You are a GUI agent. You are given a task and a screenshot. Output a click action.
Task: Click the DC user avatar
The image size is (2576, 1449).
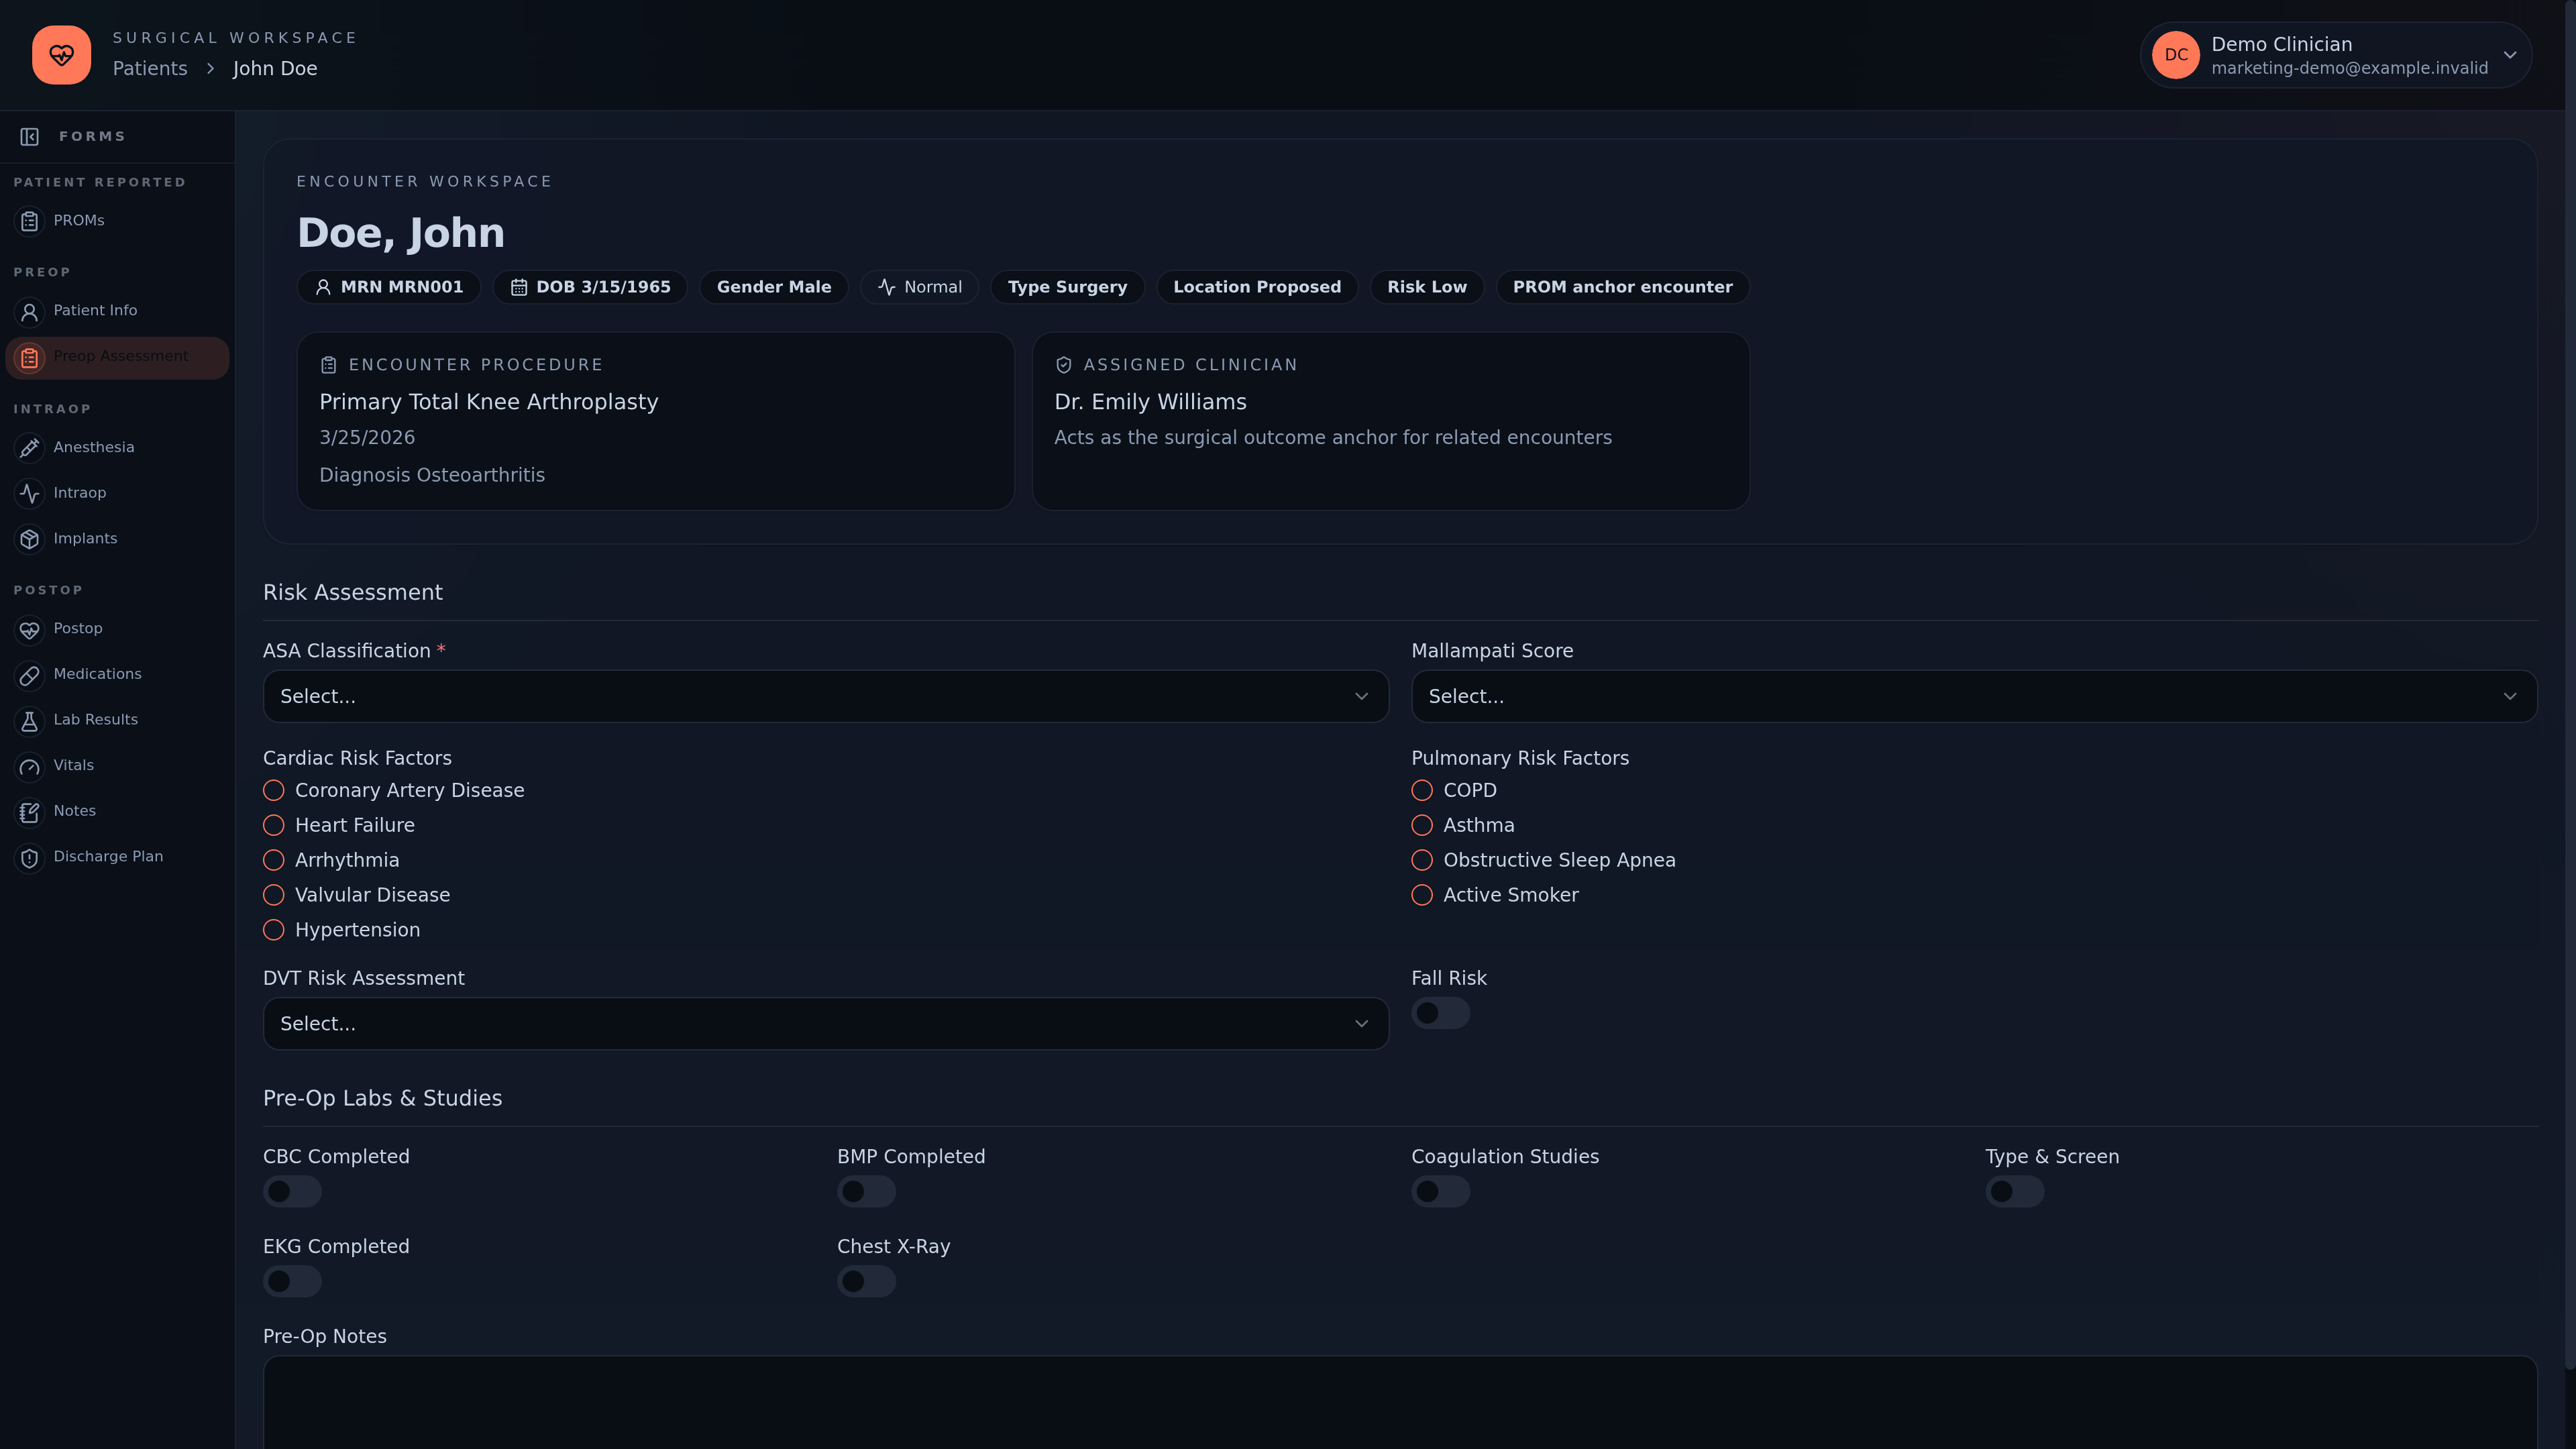tap(2176, 55)
